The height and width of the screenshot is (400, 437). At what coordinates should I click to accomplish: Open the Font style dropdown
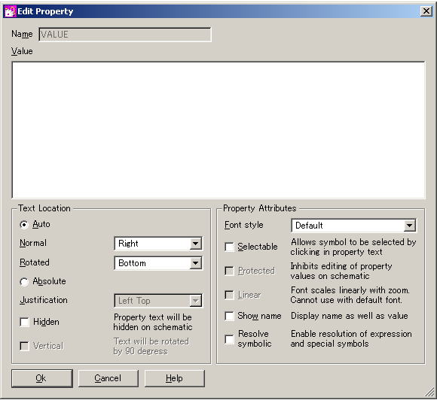point(353,226)
